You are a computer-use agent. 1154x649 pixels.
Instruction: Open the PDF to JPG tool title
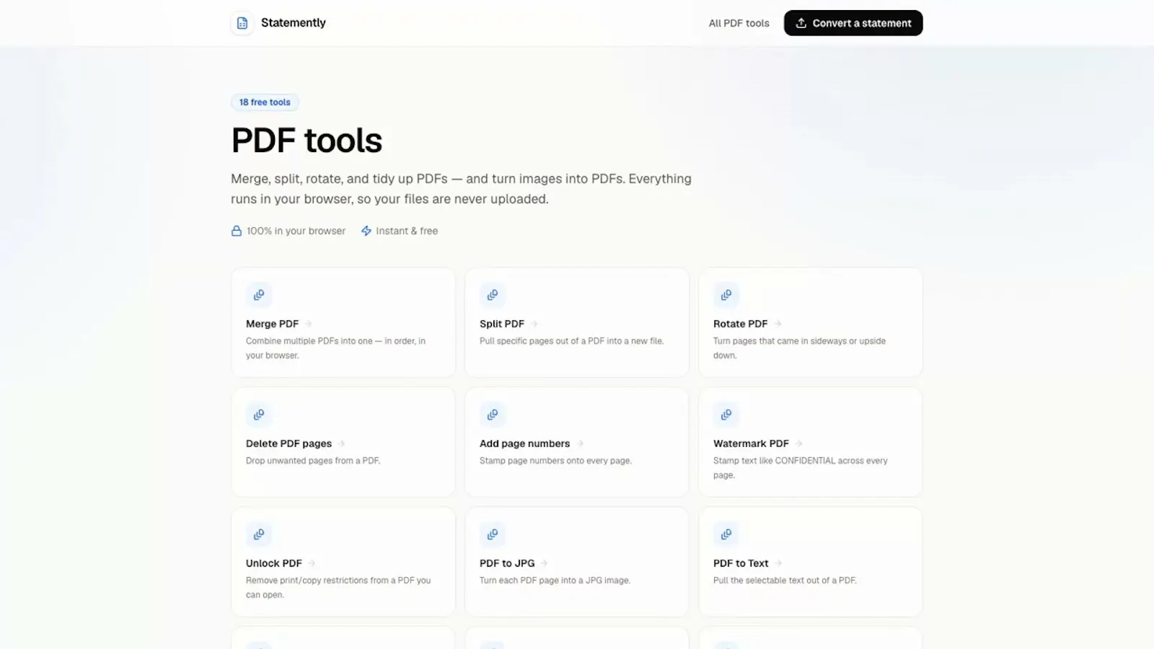(507, 563)
